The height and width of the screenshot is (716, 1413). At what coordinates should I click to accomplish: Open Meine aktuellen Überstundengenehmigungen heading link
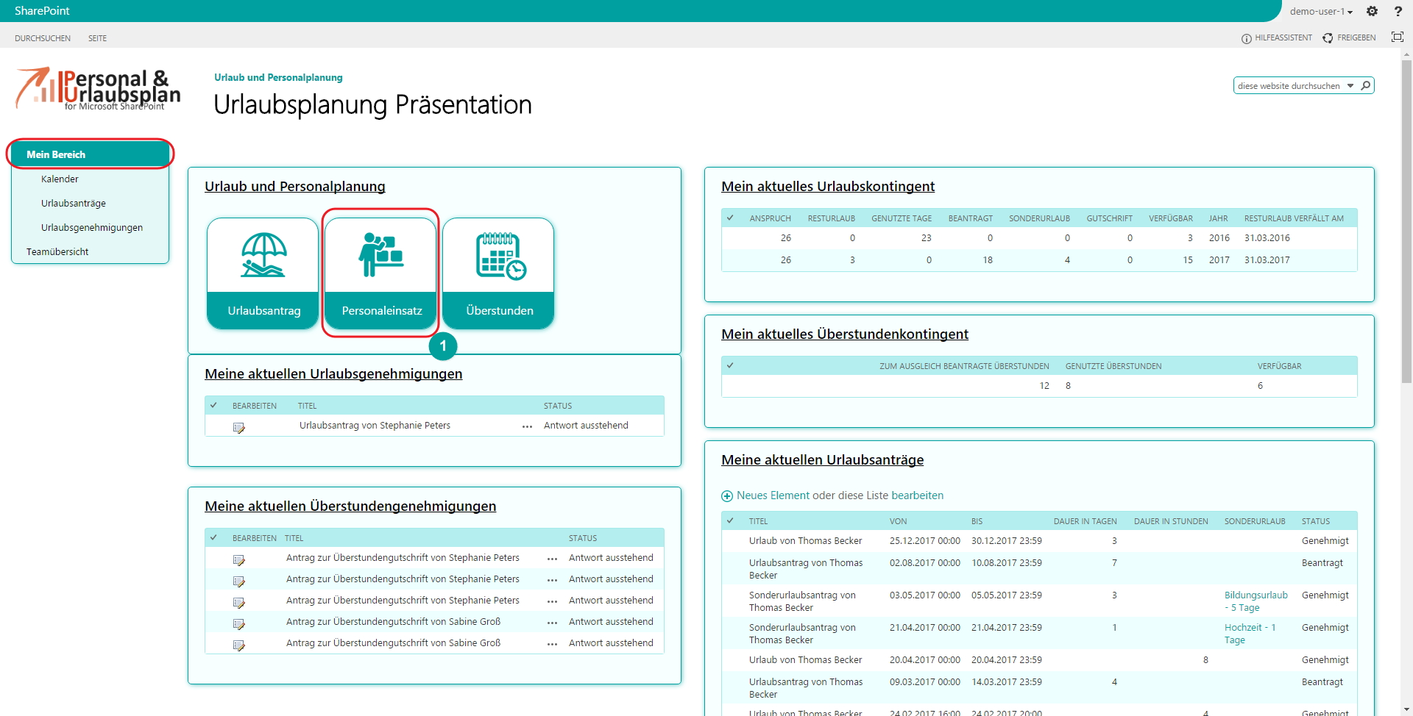350,506
